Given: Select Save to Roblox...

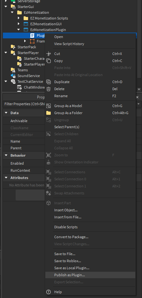Looking at the screenshot, I should [x=90, y=261].
